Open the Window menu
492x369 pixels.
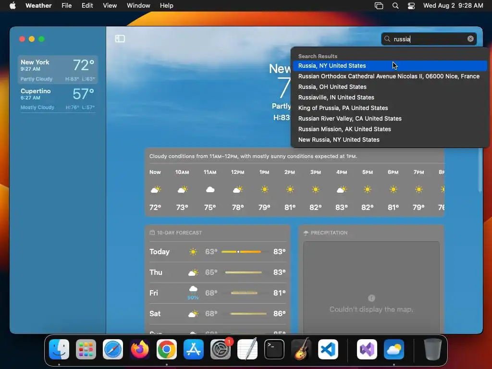[x=138, y=6]
